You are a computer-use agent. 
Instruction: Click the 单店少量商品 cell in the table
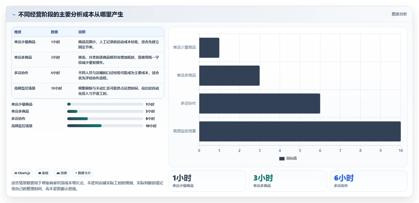[25, 42]
